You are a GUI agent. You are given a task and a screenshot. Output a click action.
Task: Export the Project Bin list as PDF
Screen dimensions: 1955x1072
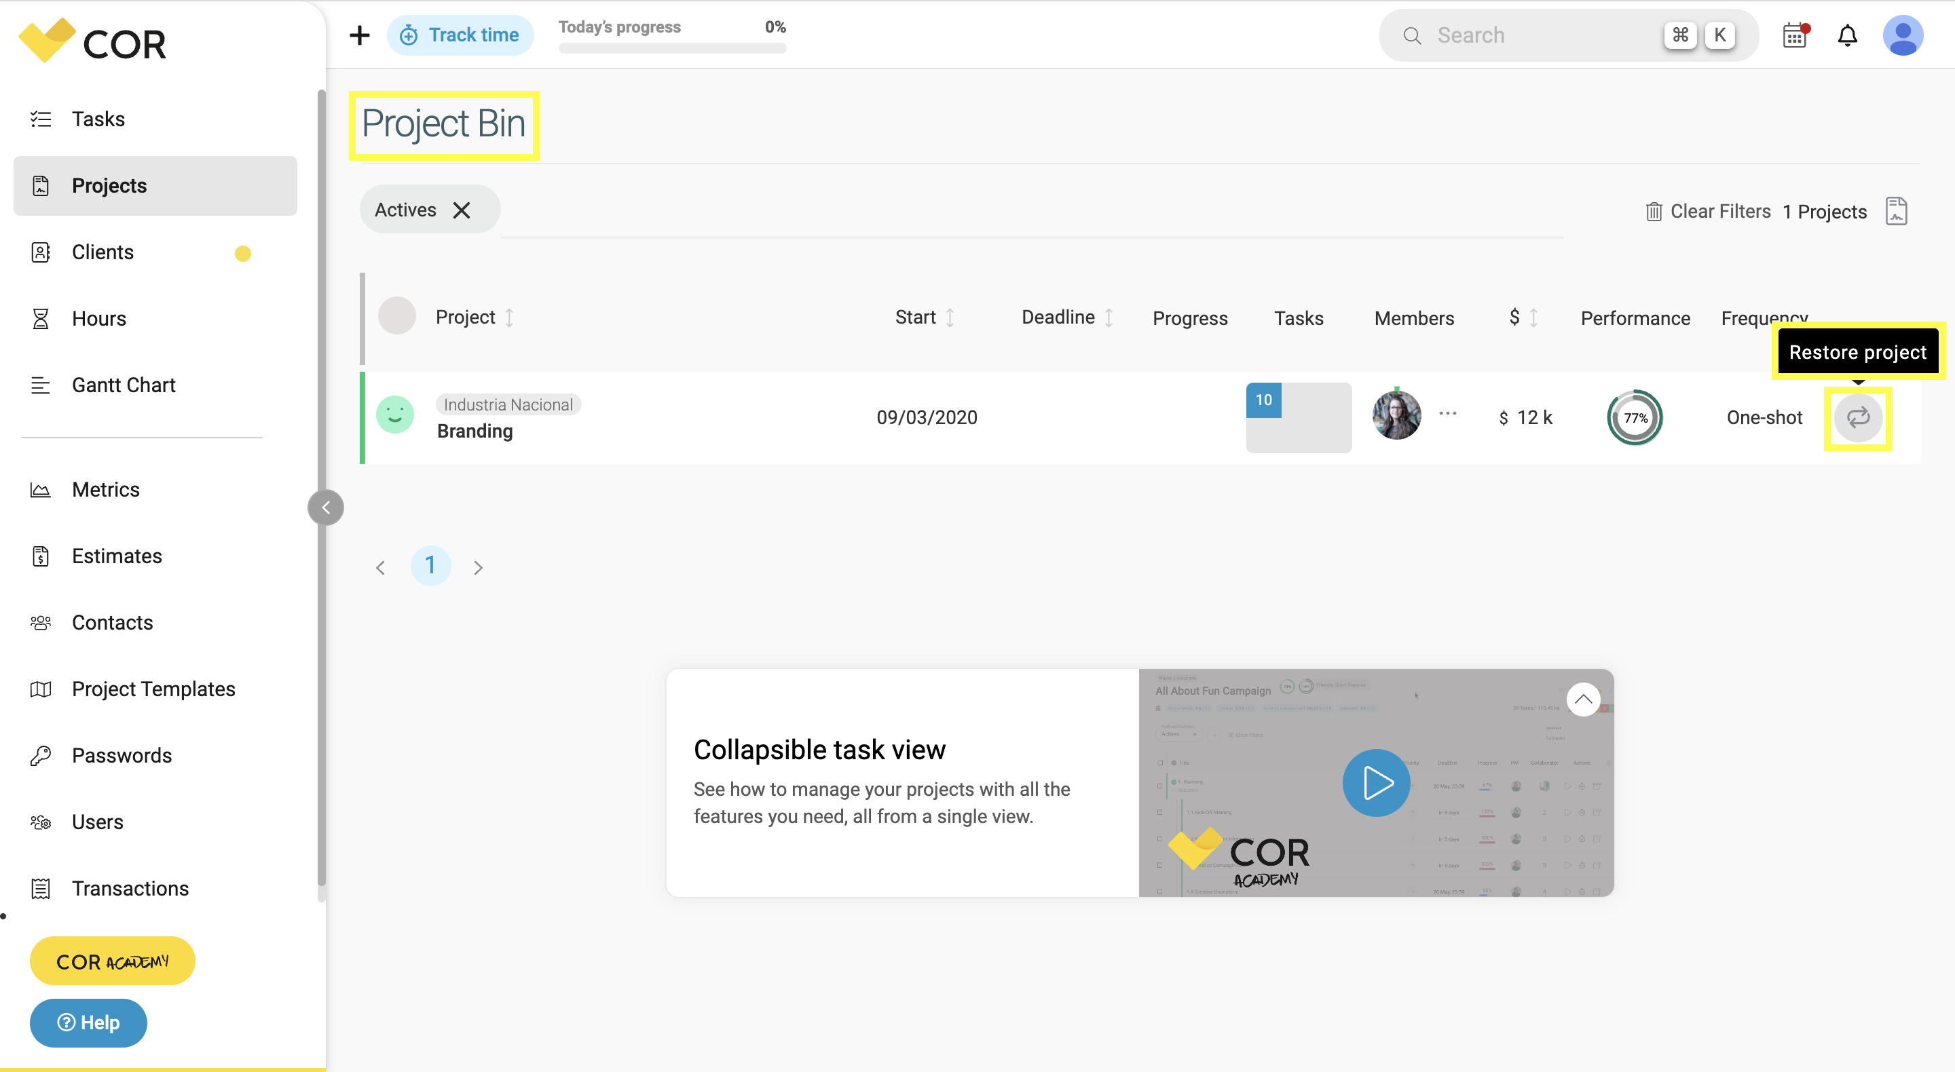[1897, 211]
